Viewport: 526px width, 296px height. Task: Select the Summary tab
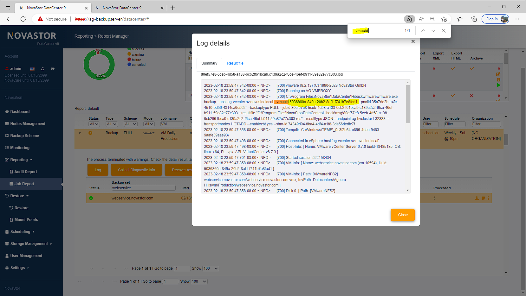click(x=209, y=63)
